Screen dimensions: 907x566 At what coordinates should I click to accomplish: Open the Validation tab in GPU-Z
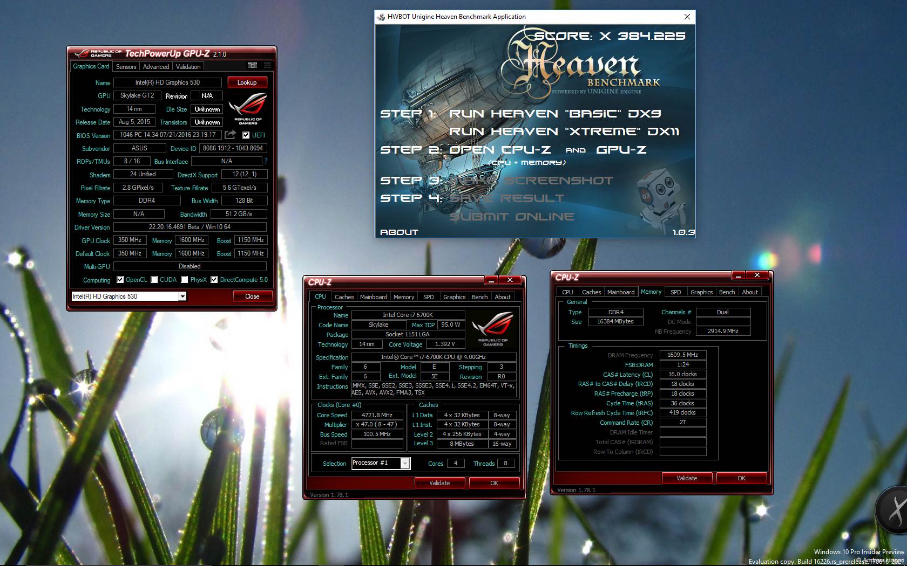pyautogui.click(x=188, y=67)
